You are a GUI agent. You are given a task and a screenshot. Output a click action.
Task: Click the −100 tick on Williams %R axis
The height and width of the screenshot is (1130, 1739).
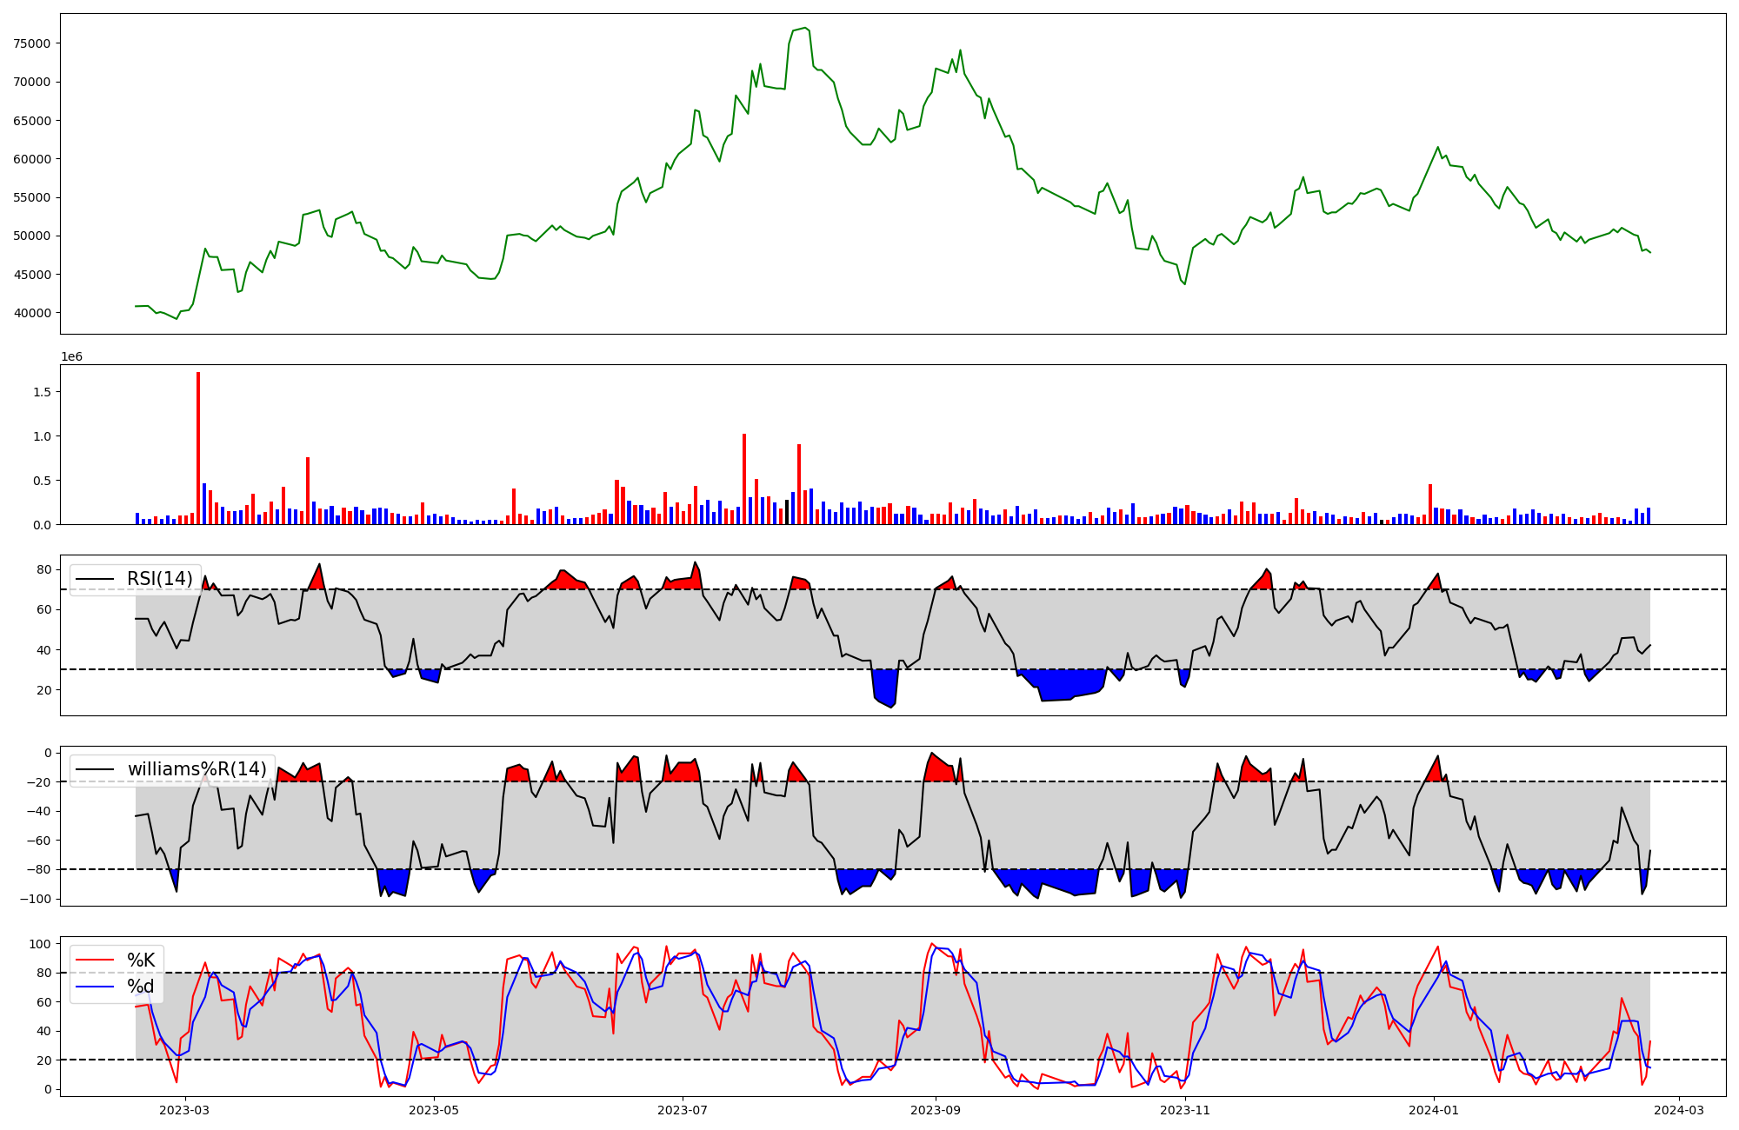pos(36,899)
